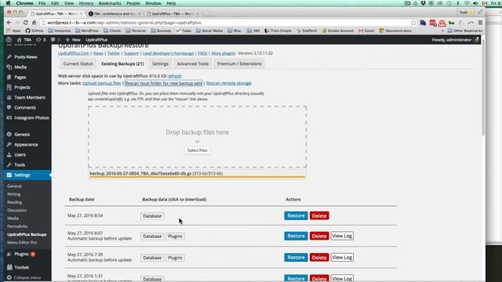Viewport: 502px width, 282px height.
Task: Open Permalinks settings submenu
Action: coord(17,226)
